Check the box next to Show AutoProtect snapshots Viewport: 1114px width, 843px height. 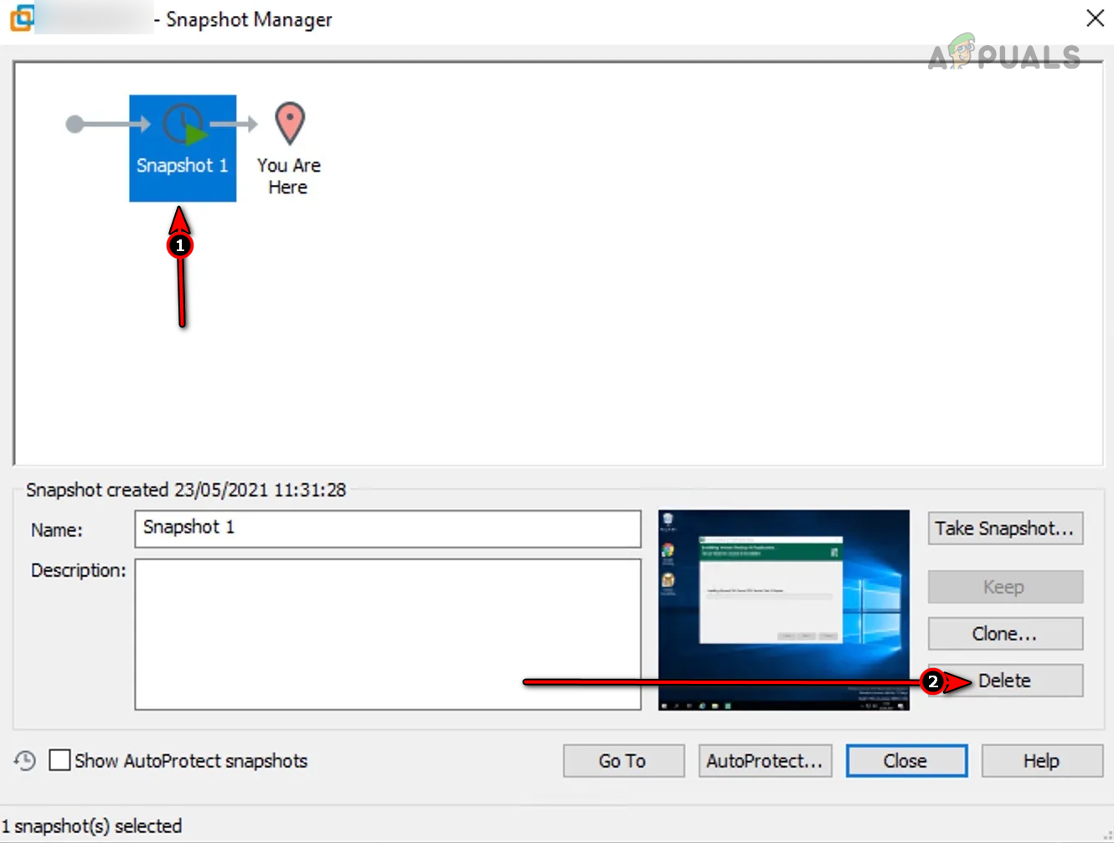click(59, 760)
